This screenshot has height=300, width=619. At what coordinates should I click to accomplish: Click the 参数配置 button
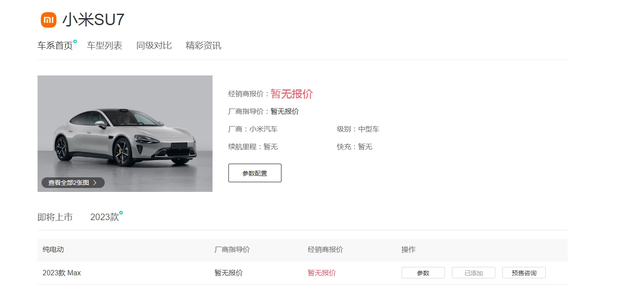pyautogui.click(x=255, y=173)
